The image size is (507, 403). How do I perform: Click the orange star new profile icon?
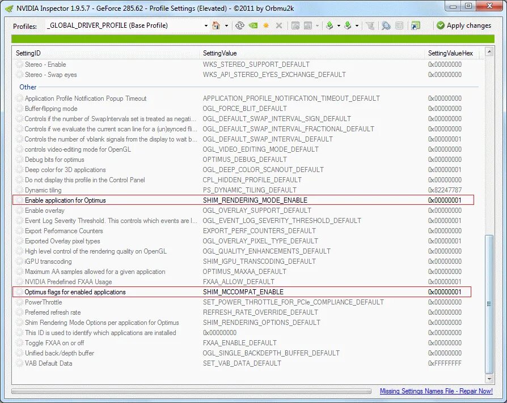click(x=266, y=25)
